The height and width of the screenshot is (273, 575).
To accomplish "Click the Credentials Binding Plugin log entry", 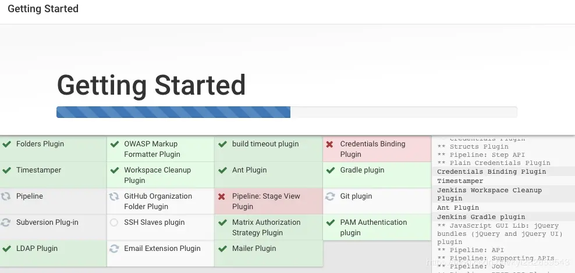I will [491, 171].
